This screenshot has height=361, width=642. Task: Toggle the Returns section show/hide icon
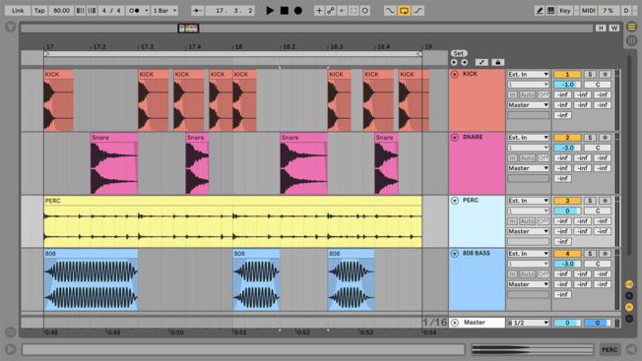629,295
